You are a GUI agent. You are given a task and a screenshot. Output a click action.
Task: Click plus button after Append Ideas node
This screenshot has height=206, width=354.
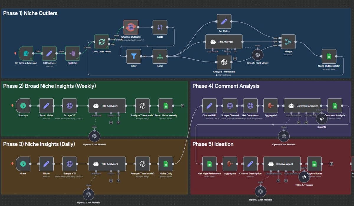tap(331, 164)
